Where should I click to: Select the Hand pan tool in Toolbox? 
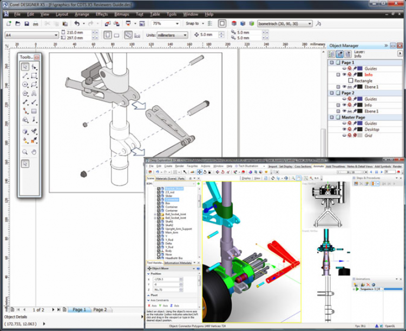coord(34,152)
